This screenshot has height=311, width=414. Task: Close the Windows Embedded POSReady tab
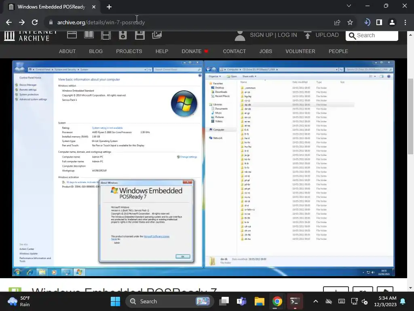(94, 7)
